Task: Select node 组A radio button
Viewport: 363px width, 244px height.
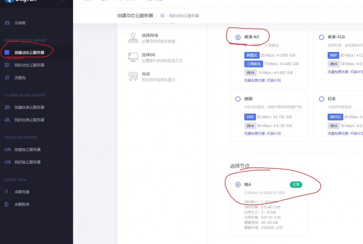Action: 238,184
